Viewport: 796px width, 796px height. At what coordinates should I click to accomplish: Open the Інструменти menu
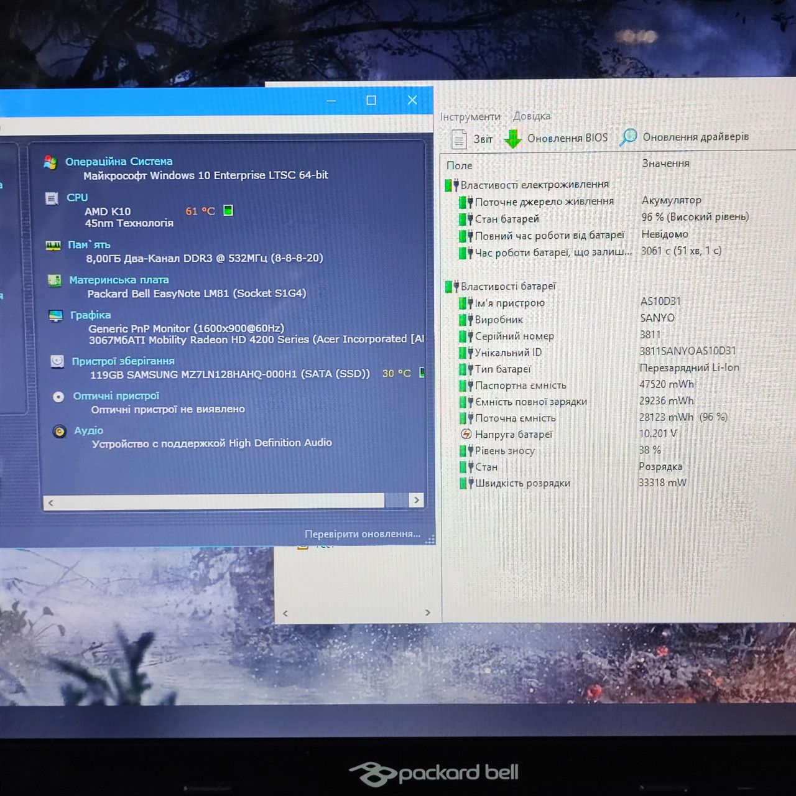470,117
